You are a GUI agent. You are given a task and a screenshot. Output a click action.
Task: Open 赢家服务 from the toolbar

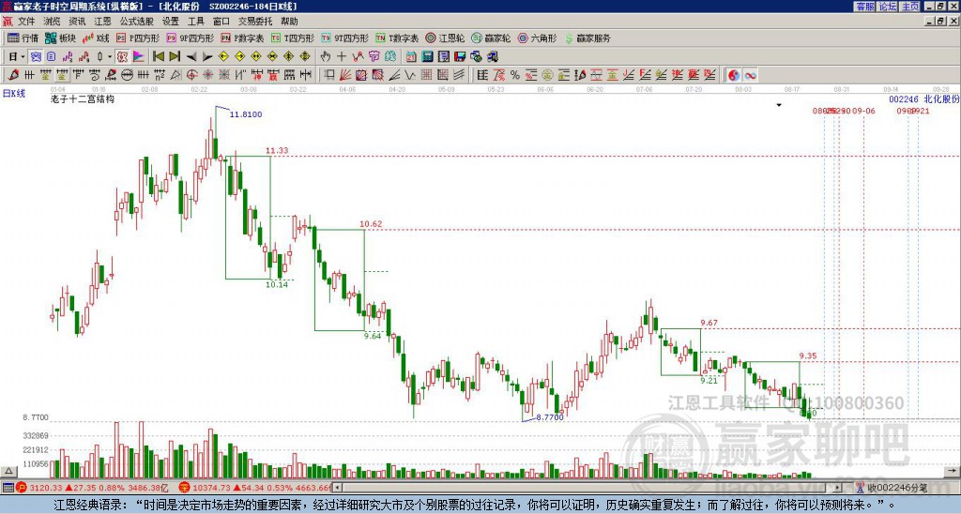(587, 38)
